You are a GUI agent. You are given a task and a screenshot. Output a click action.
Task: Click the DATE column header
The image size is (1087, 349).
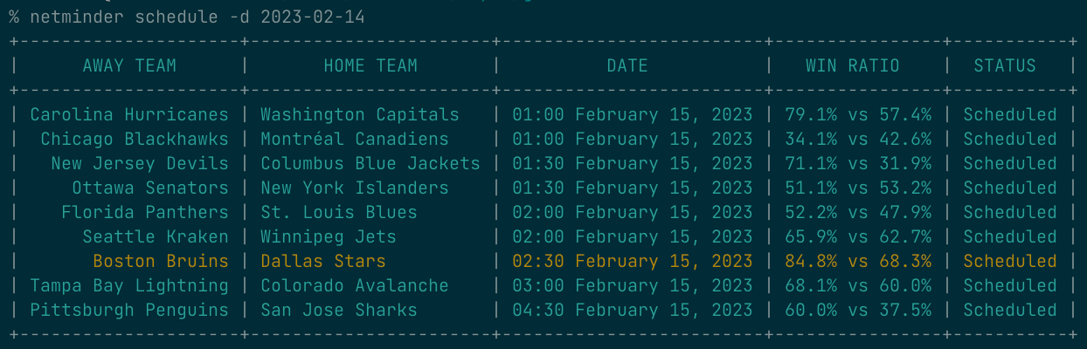627,65
